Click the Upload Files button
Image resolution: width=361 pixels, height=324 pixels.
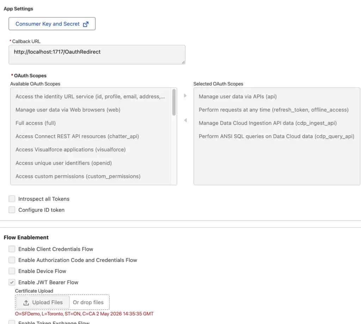43,303
